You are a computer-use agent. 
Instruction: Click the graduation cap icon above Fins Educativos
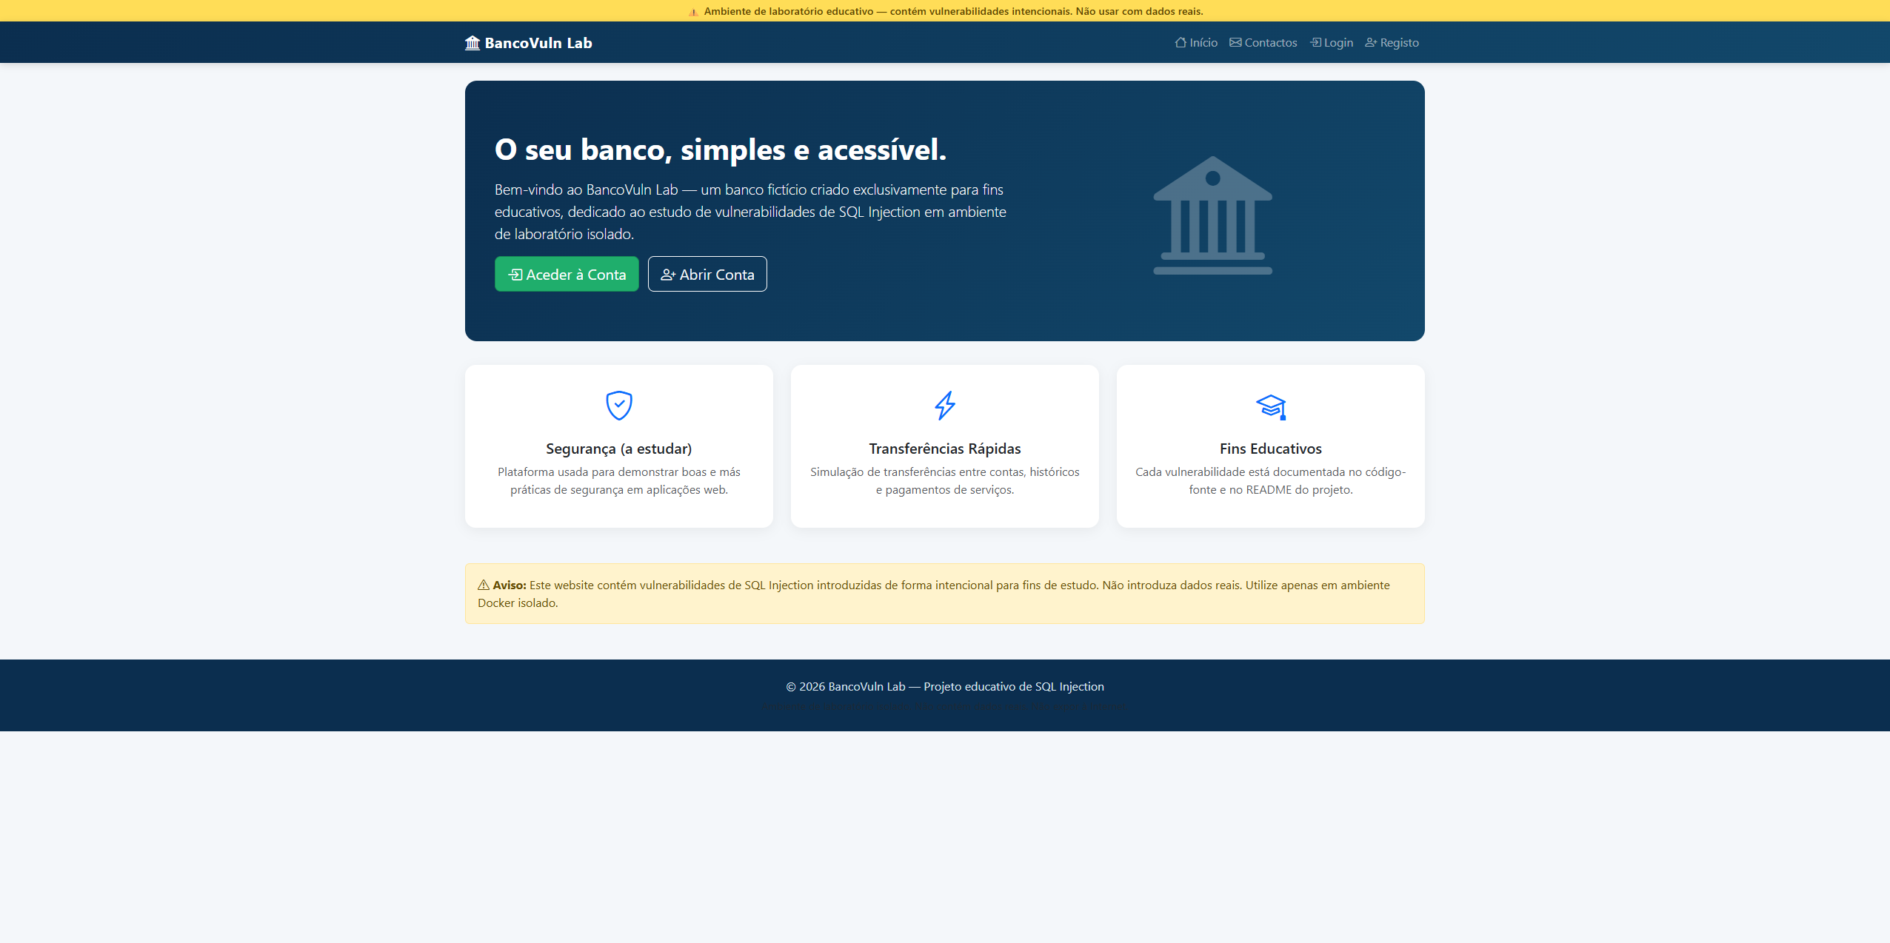[x=1271, y=406]
